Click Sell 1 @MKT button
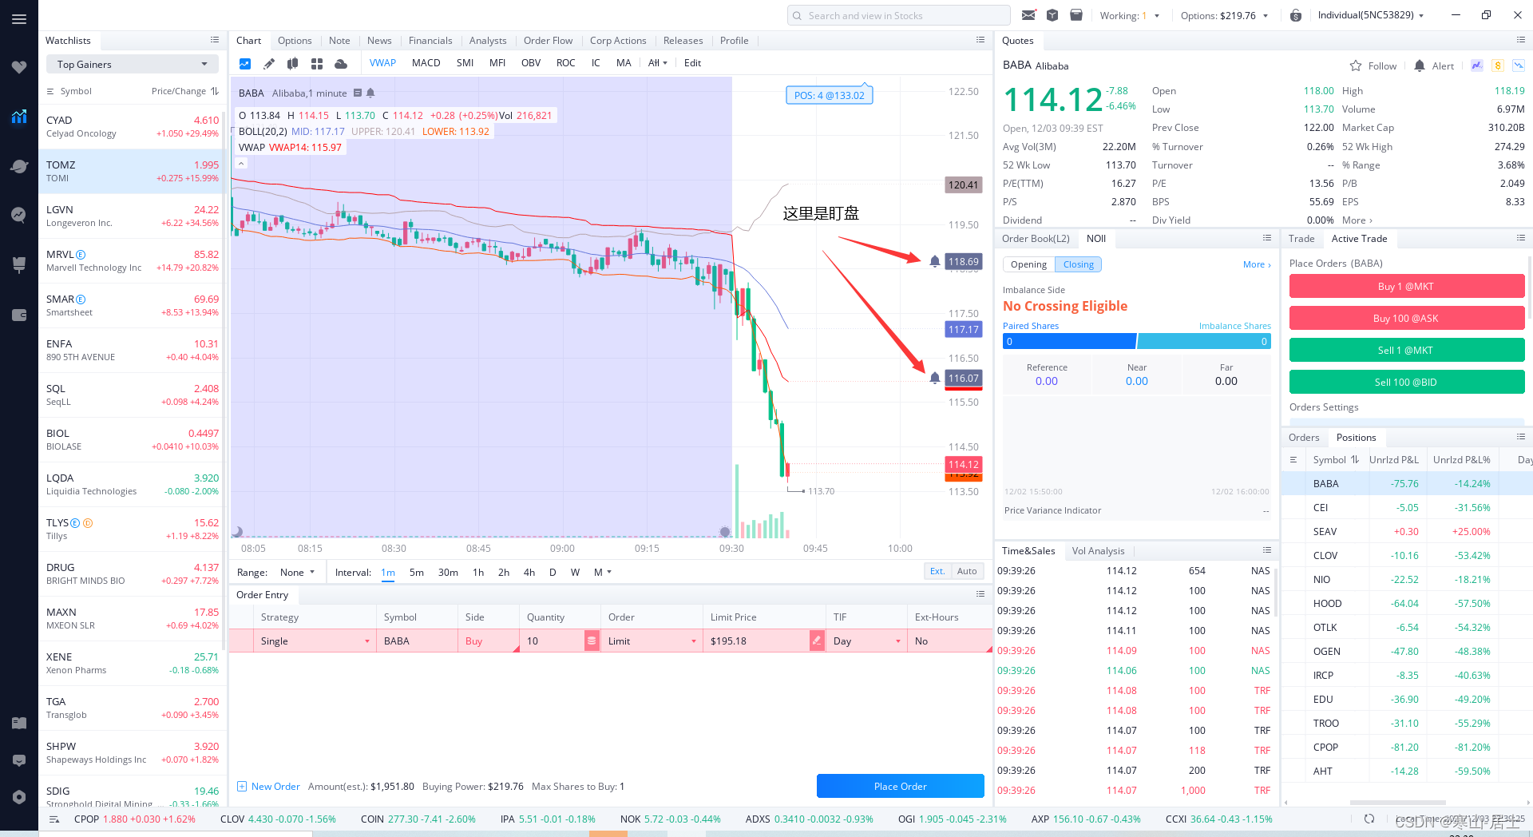This screenshot has height=837, width=1533. tap(1407, 350)
